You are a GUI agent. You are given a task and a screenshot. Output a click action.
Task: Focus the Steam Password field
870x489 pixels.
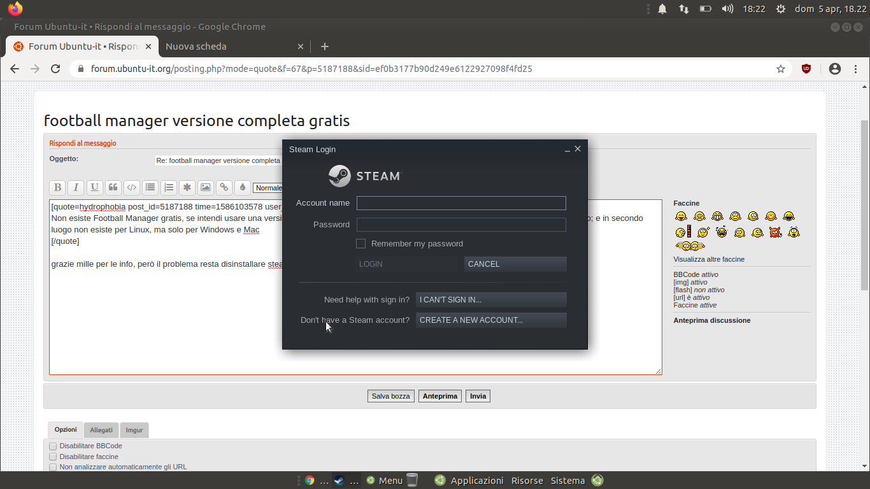pyautogui.click(x=461, y=225)
